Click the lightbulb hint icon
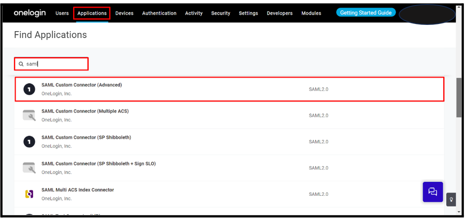The width and height of the screenshot is (466, 218). pos(451,199)
